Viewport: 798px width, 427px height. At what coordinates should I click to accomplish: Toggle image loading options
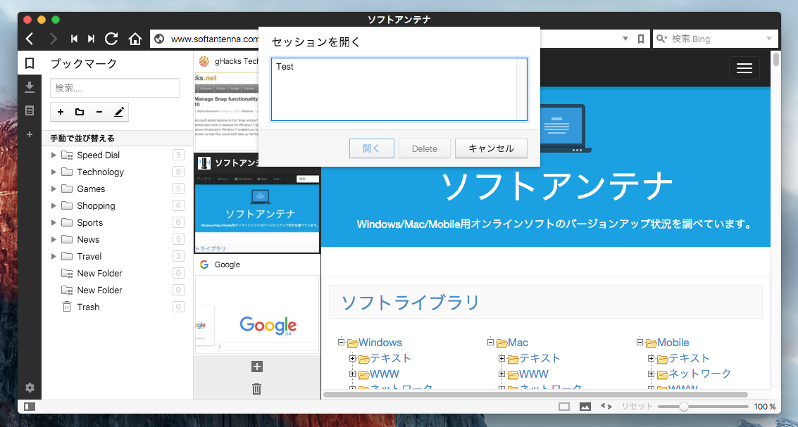tap(585, 407)
